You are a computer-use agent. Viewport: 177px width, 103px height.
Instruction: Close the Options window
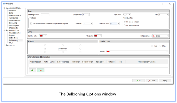pyautogui.click(x=170, y=4)
